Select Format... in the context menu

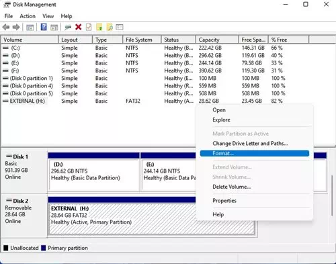point(255,153)
